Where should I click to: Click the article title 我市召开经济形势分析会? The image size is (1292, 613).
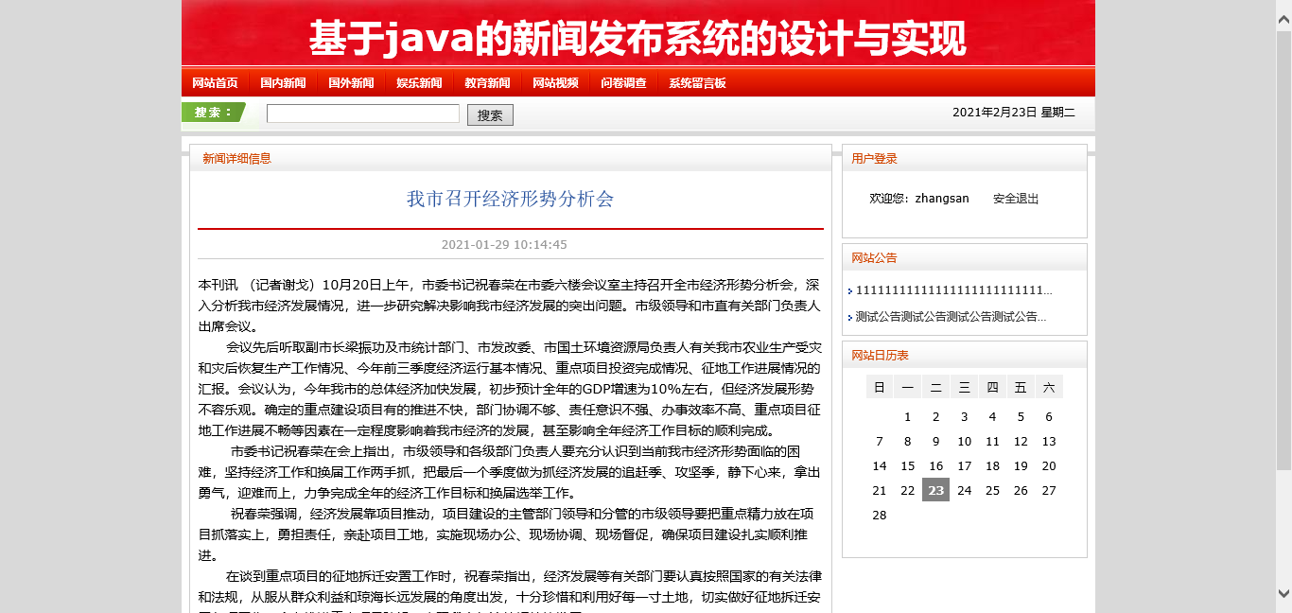click(511, 199)
